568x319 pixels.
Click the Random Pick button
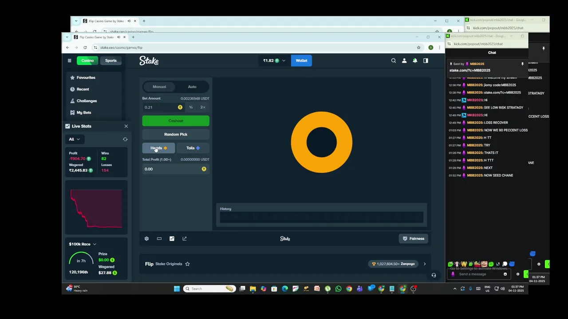click(x=176, y=134)
